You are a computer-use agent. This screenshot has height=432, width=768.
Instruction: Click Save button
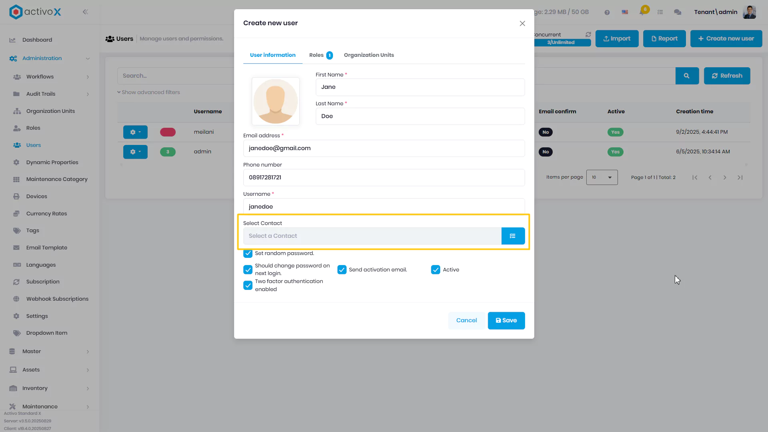[x=506, y=321]
